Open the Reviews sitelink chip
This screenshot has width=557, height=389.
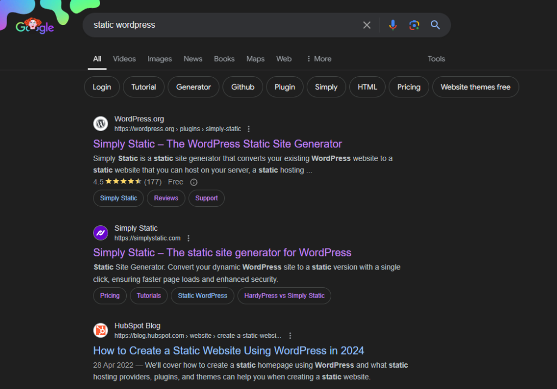166,198
